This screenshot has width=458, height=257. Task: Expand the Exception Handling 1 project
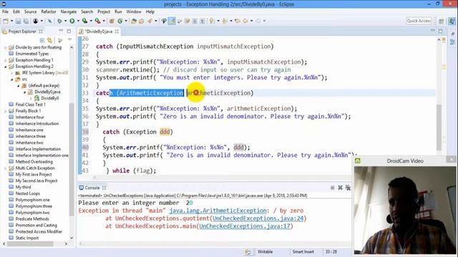pos(5,60)
